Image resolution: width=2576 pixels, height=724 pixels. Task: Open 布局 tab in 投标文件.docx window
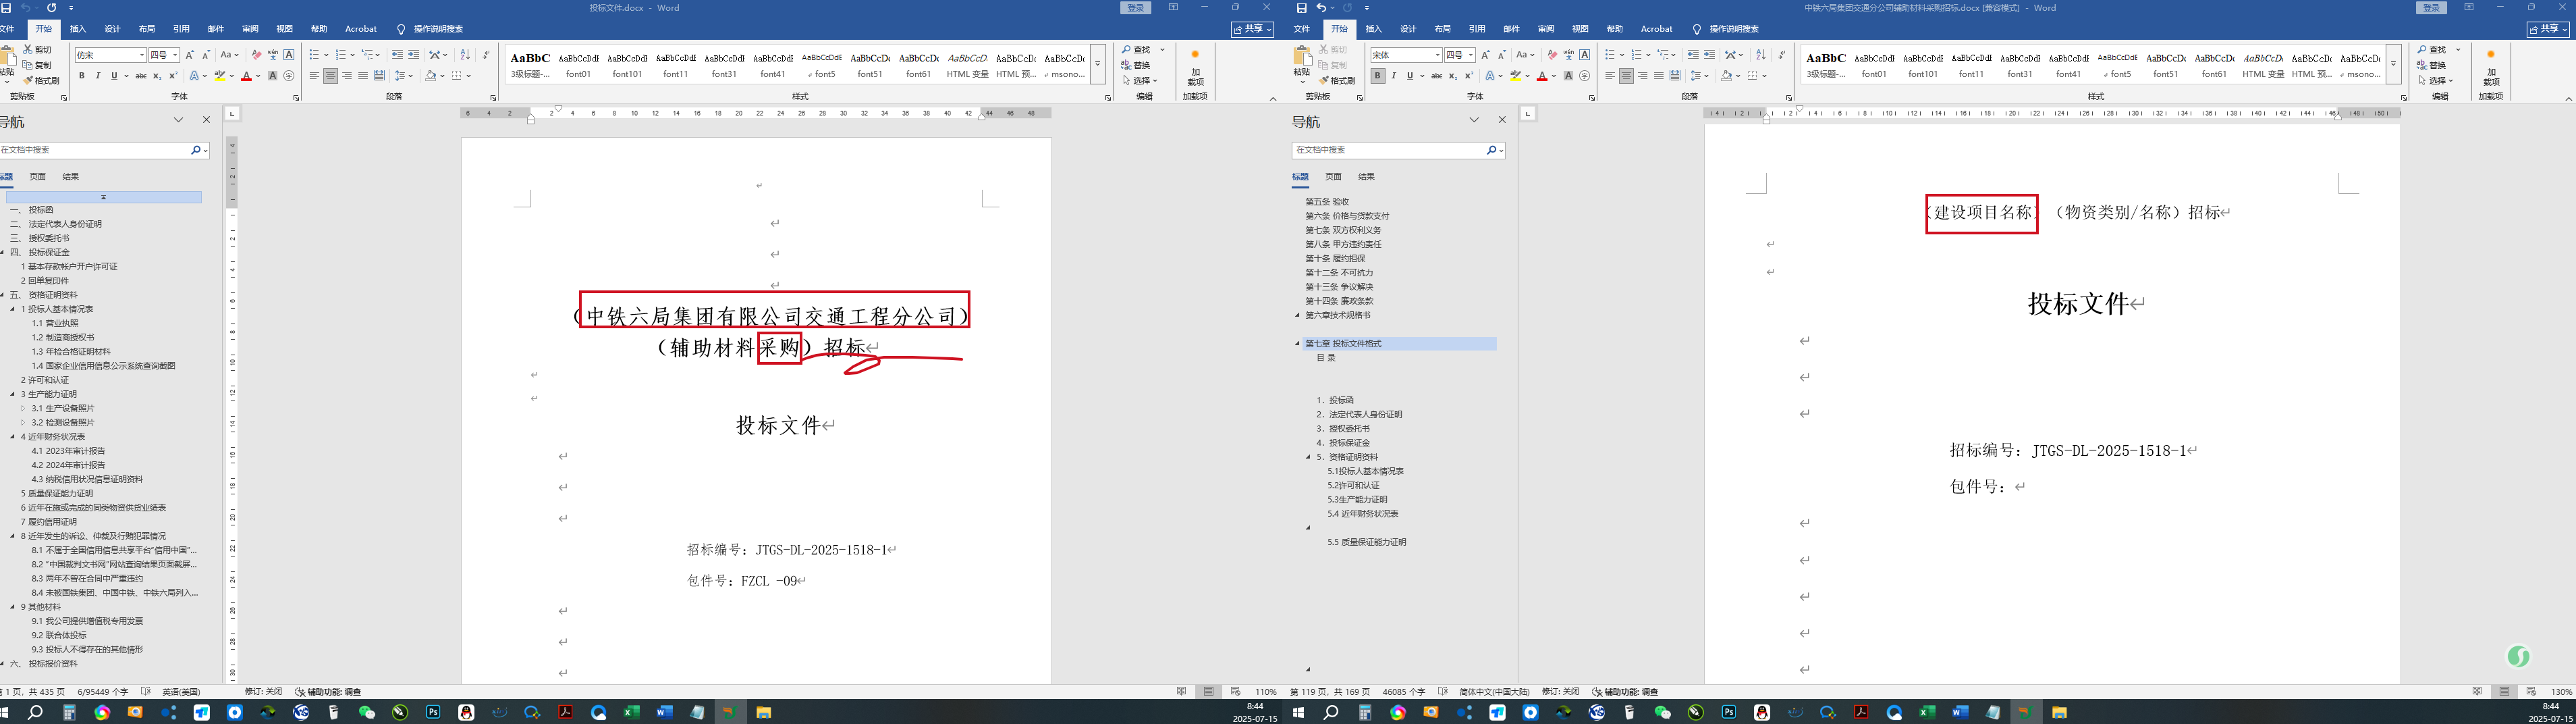click(147, 29)
